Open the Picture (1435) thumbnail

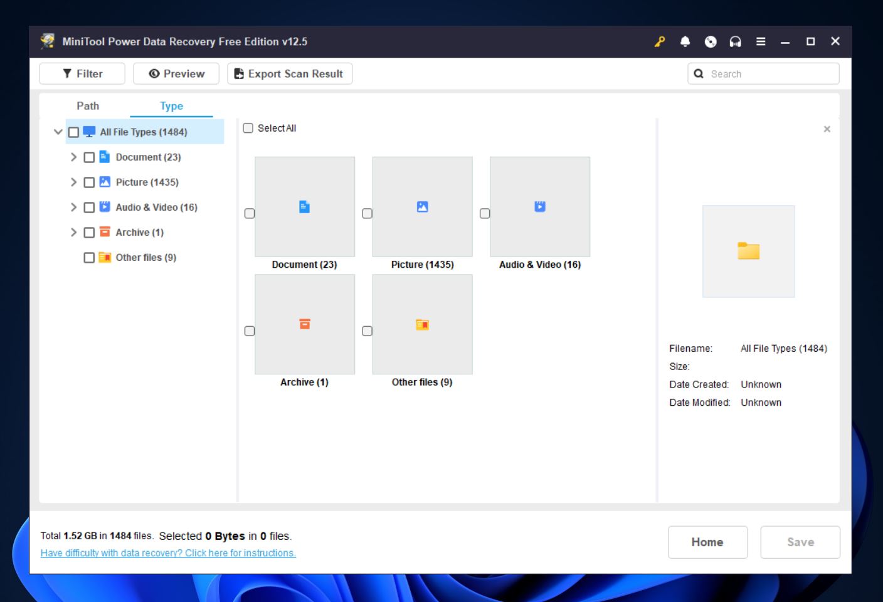(422, 207)
